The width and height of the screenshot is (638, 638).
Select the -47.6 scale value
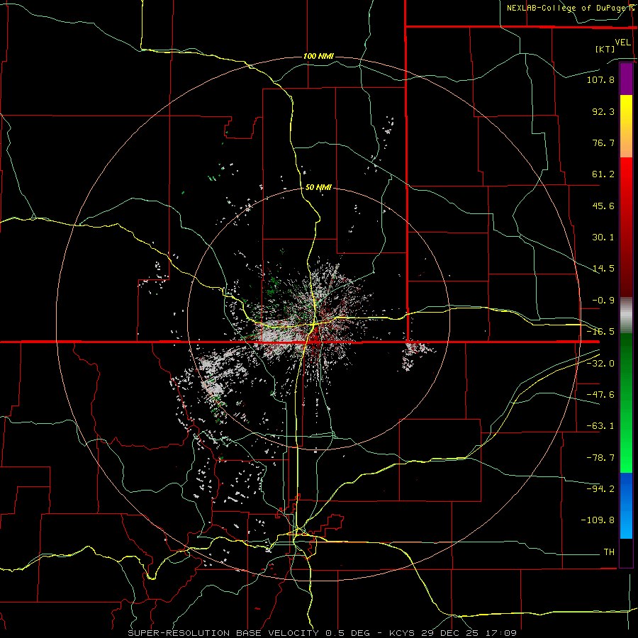point(600,395)
